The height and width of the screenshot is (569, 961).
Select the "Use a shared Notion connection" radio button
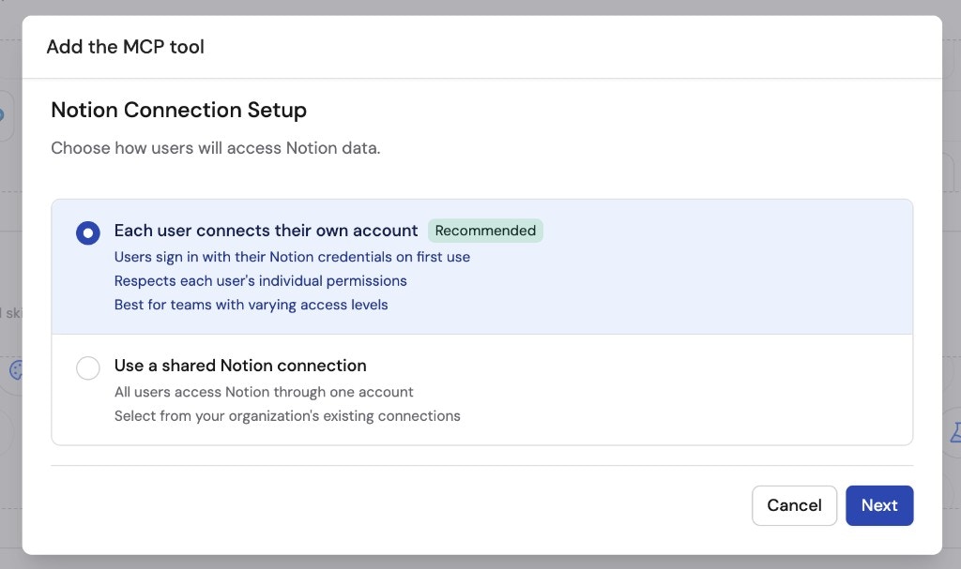[87, 368]
